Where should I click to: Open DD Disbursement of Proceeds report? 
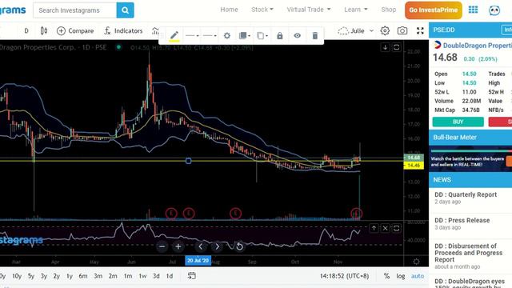pyautogui.click(x=468, y=253)
